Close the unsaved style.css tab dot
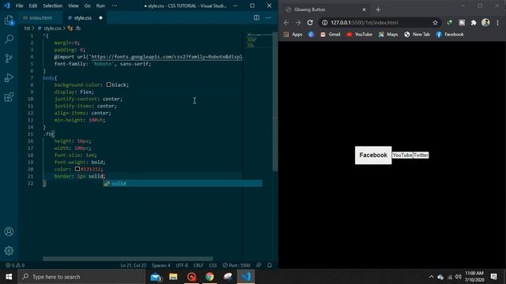Screen dimensions: 506x284 tap(100, 18)
